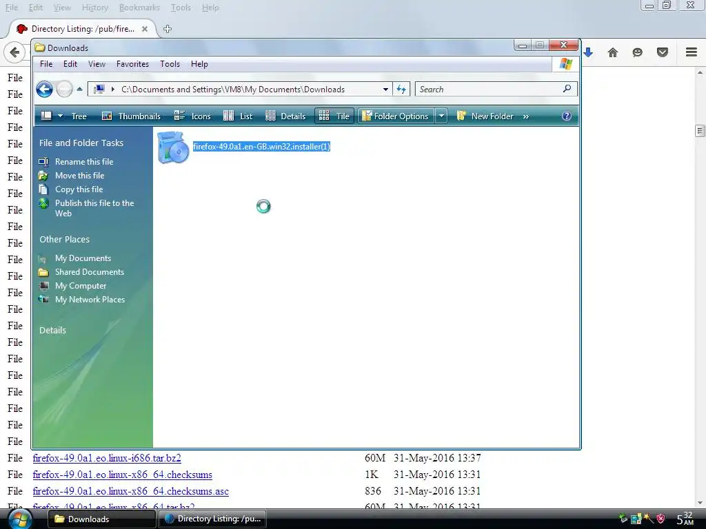
Task: Open the Firefox History menu
Action: [x=95, y=8]
